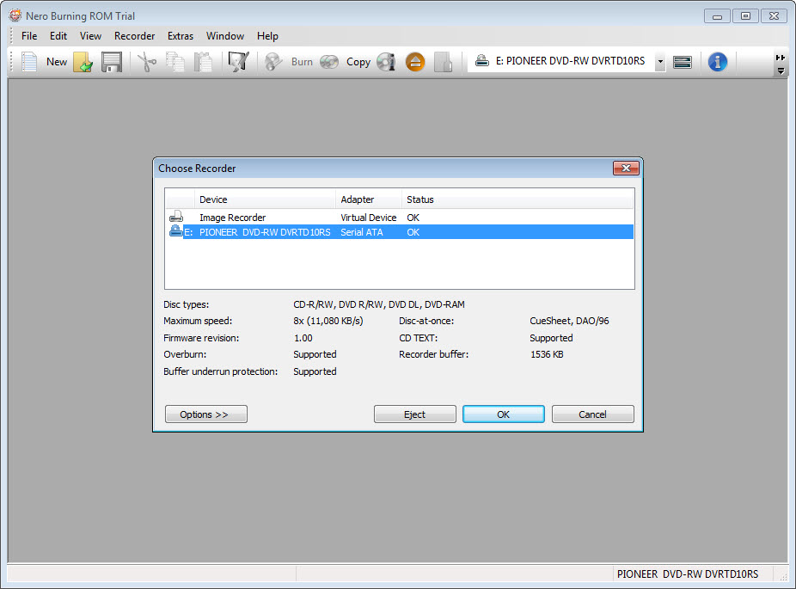Click the pencil-and-page toolbar icon
Viewport: 796px width, 589px height.
[x=238, y=62]
